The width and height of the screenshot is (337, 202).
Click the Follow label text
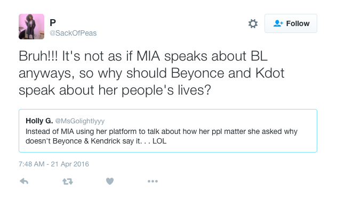pos(298,23)
